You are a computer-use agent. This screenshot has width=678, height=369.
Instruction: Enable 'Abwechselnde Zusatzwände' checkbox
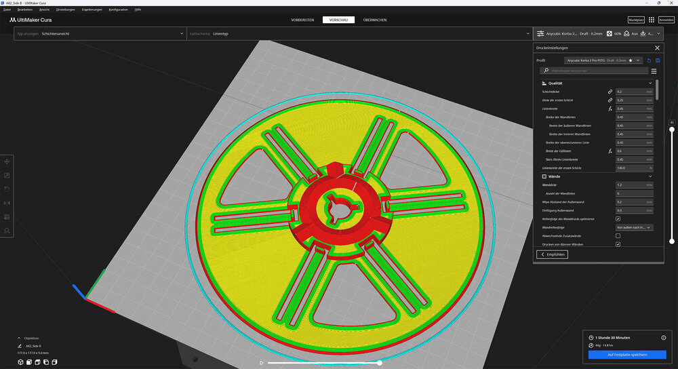click(x=618, y=235)
